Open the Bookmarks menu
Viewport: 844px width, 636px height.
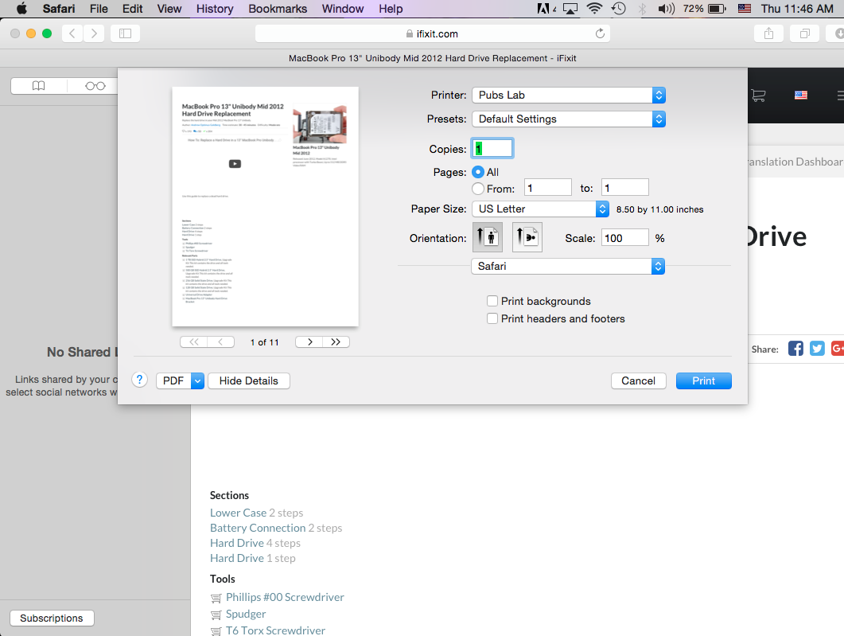[278, 9]
